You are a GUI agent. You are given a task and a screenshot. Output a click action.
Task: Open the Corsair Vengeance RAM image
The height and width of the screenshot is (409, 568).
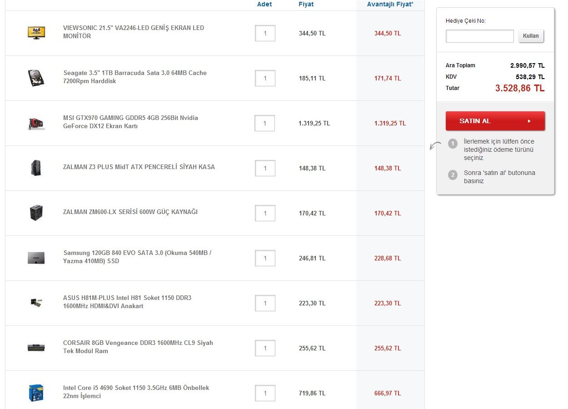click(x=36, y=348)
